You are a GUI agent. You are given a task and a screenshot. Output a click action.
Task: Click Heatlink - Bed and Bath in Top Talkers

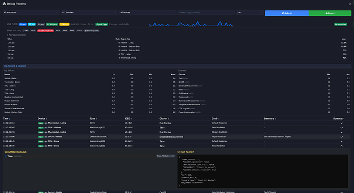click(14, 97)
